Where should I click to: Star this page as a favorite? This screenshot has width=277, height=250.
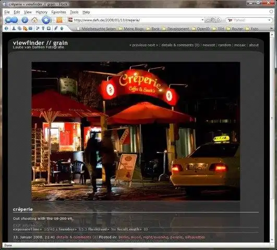(46, 20)
